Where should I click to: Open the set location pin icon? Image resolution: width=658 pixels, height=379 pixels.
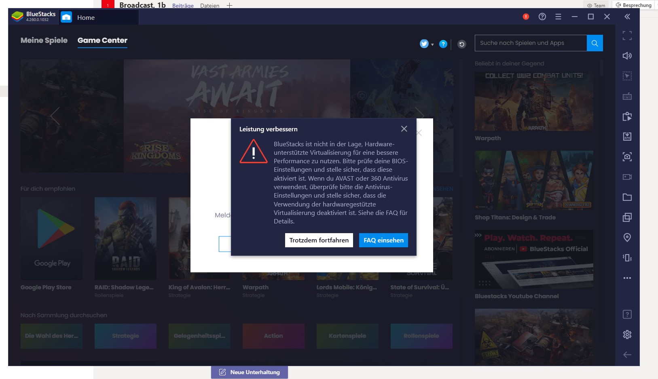[x=627, y=238]
